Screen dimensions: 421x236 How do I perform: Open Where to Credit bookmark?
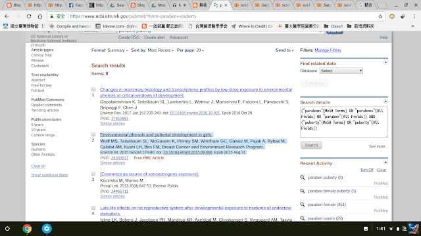(x=252, y=26)
